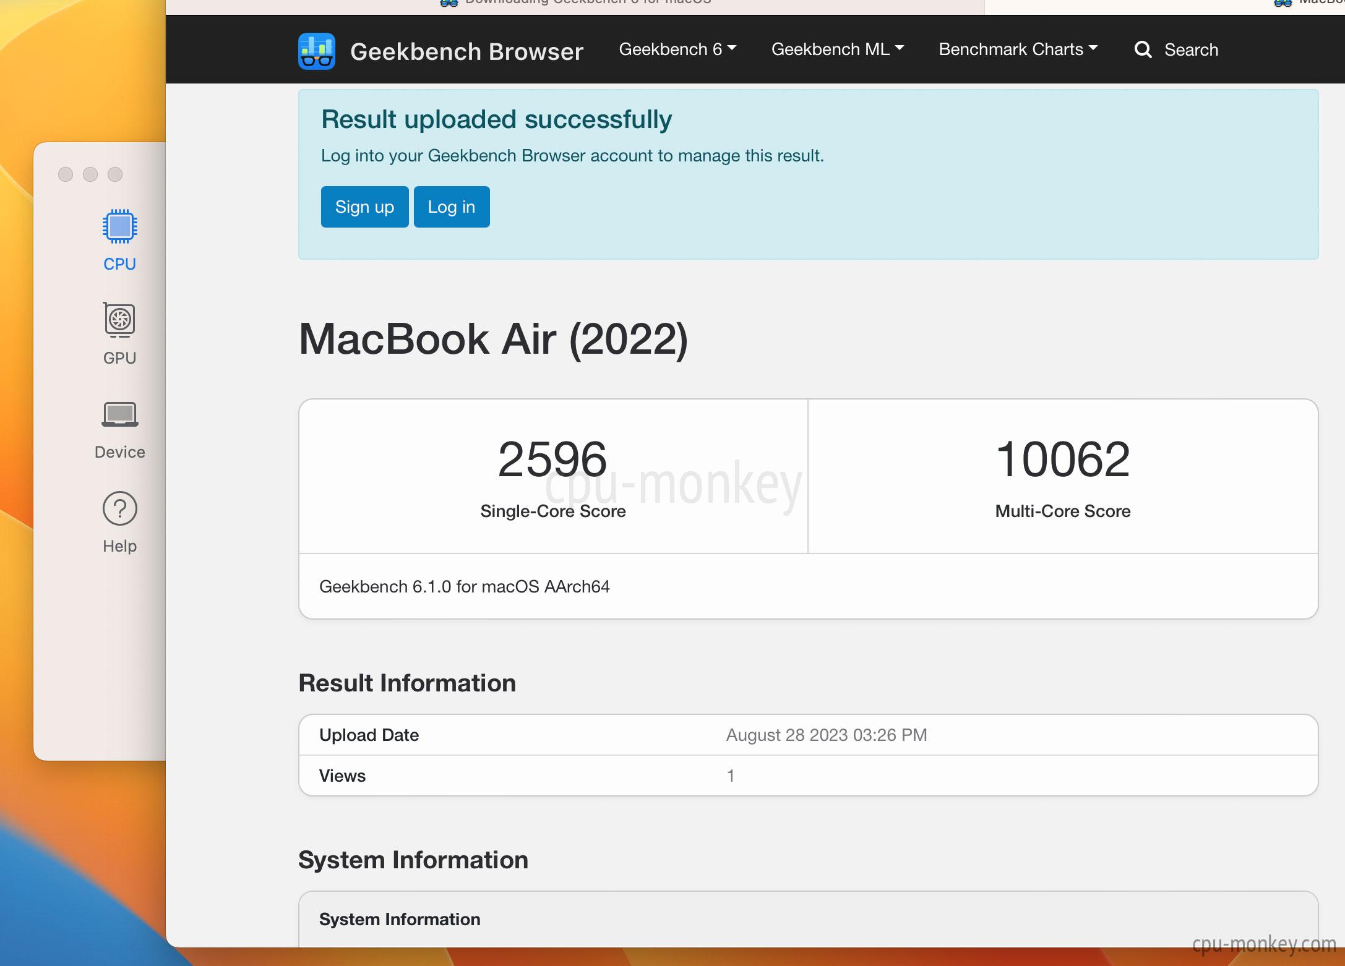
Task: Click the search magnifier icon
Action: click(x=1143, y=49)
